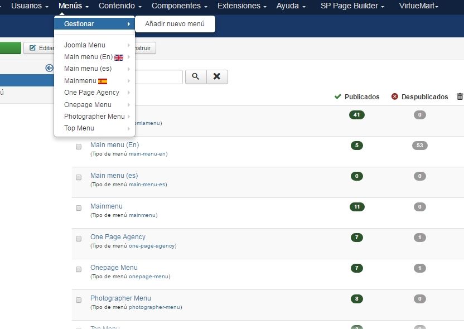Open the Extensiones menu

(x=242, y=6)
